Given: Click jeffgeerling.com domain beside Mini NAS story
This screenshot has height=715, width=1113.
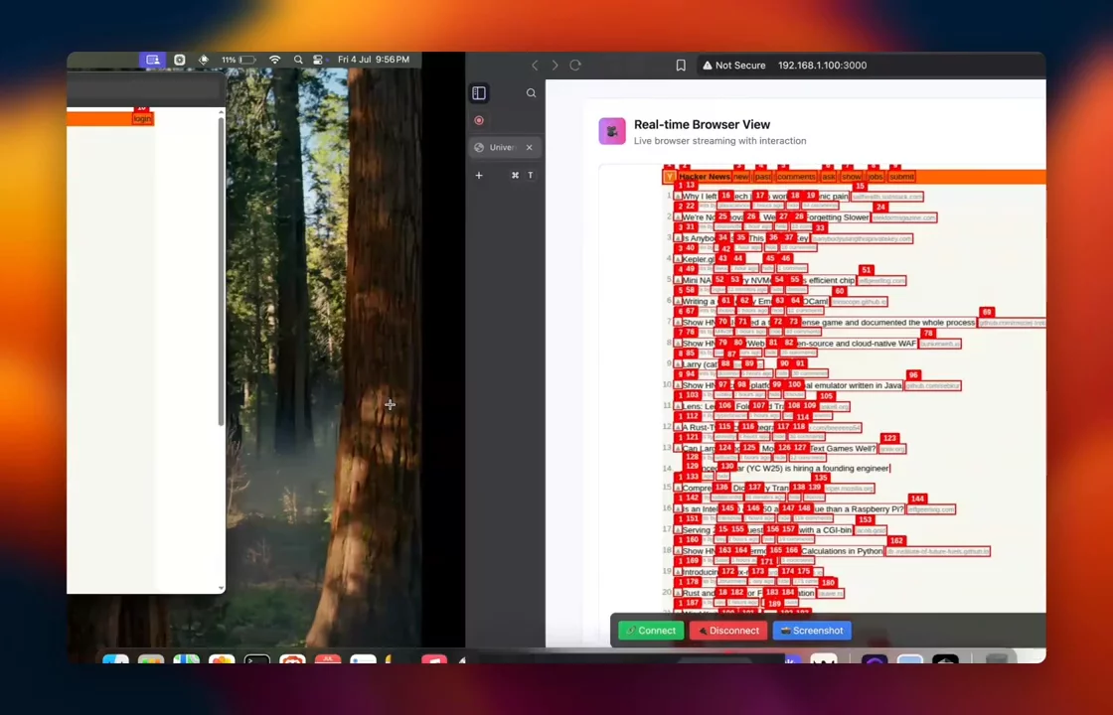Looking at the screenshot, I should [881, 281].
